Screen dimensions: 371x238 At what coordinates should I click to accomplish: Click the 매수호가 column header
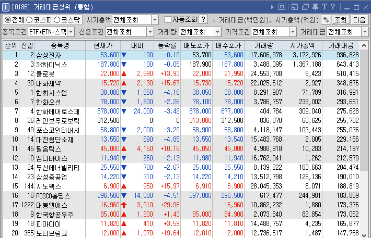coord(228,45)
